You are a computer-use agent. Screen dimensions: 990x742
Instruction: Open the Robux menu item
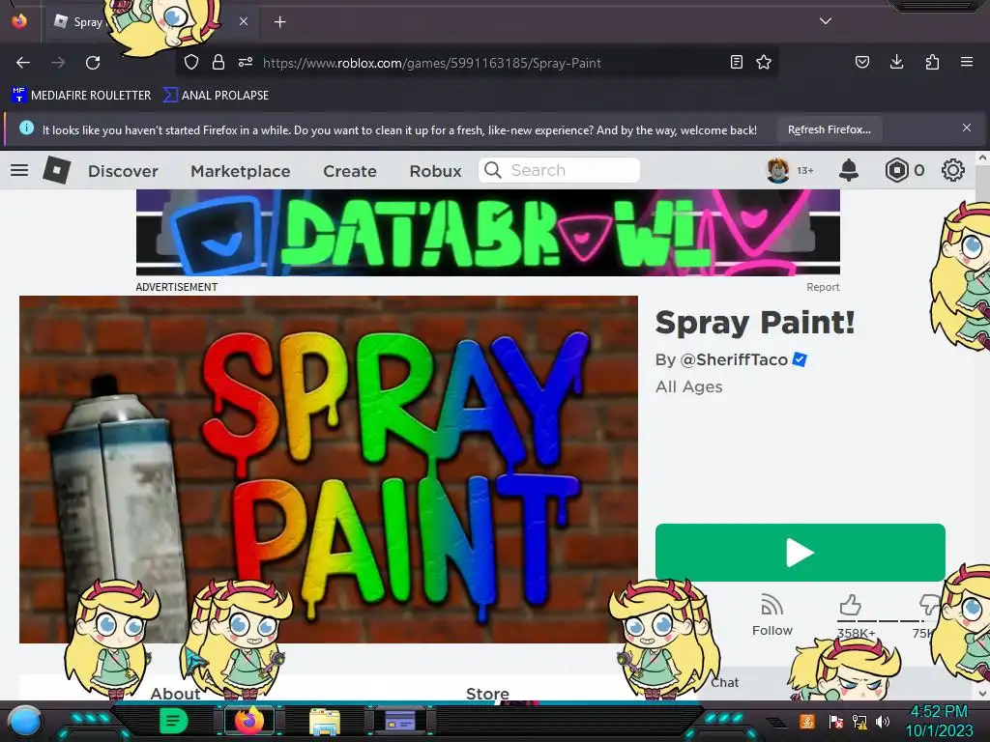pyautogui.click(x=435, y=171)
